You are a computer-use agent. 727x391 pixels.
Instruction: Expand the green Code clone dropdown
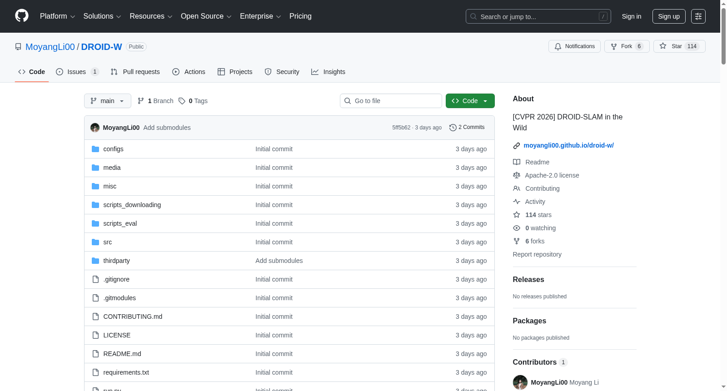(x=470, y=101)
